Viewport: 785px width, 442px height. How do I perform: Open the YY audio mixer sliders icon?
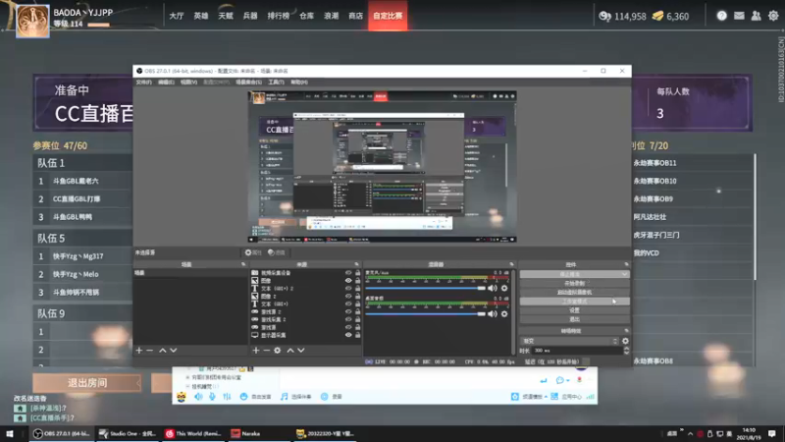(x=227, y=397)
